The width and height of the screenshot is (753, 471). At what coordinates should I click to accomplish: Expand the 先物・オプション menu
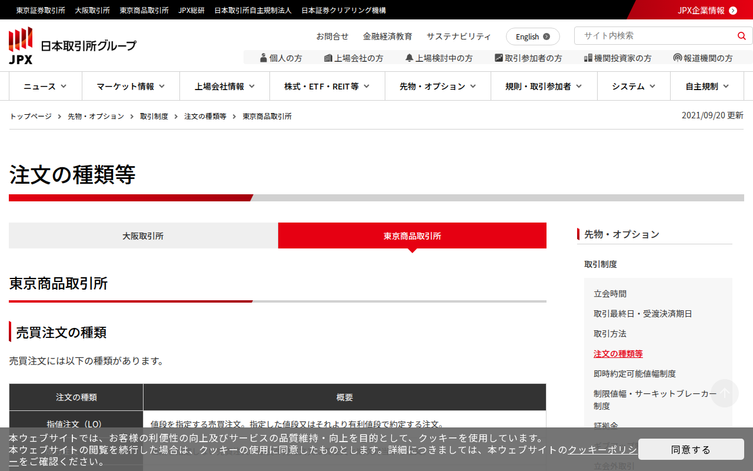point(438,86)
